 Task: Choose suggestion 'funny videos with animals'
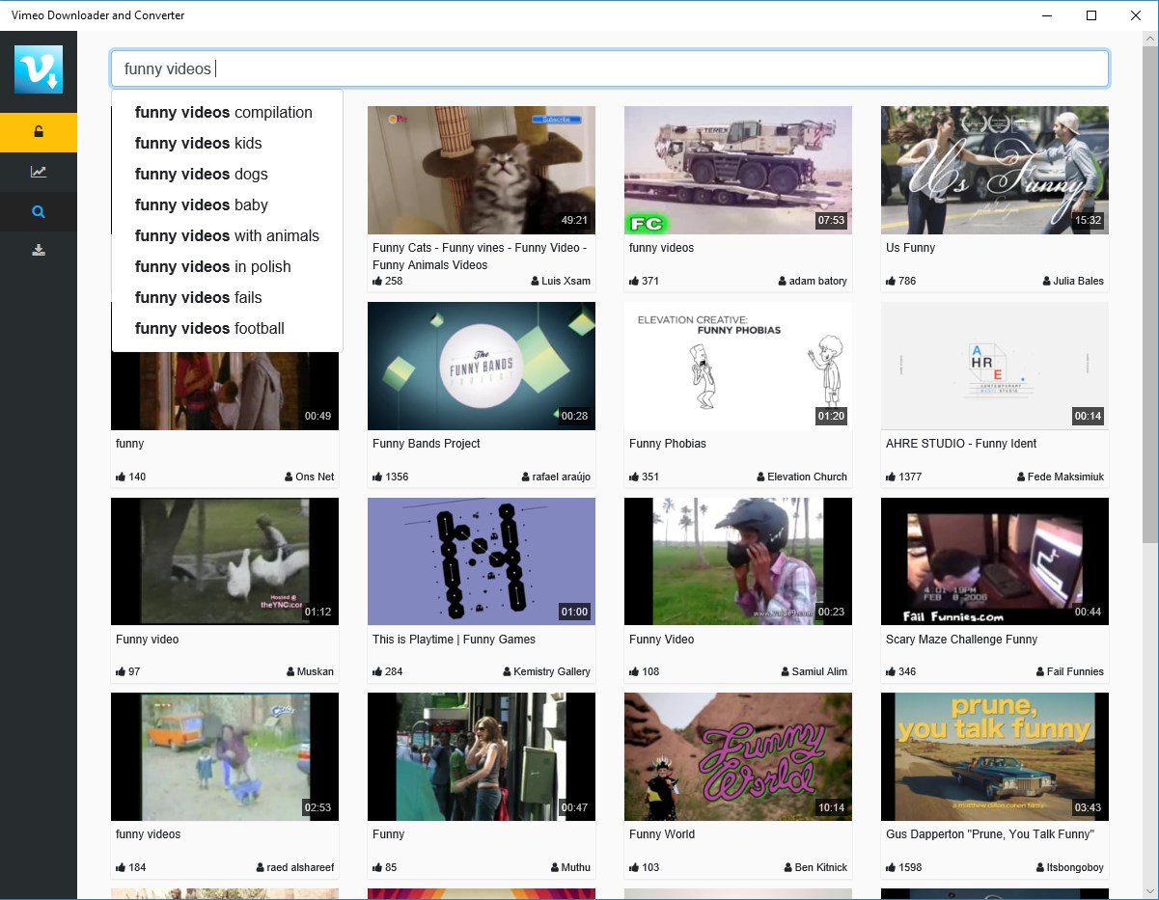(x=227, y=235)
